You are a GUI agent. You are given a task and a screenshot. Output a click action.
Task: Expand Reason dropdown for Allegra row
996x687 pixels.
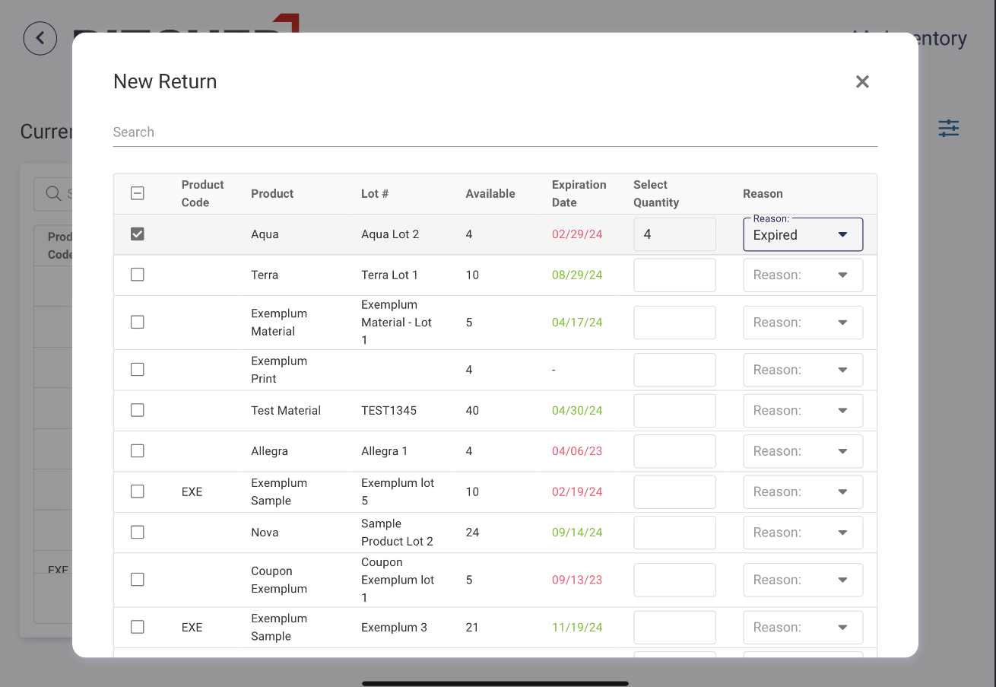tap(803, 451)
